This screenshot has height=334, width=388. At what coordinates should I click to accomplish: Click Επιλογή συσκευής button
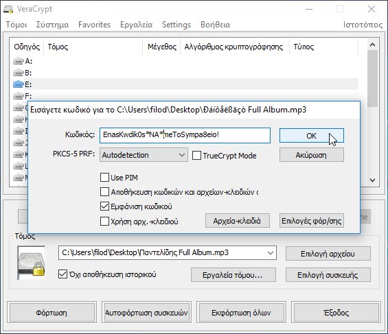328,275
